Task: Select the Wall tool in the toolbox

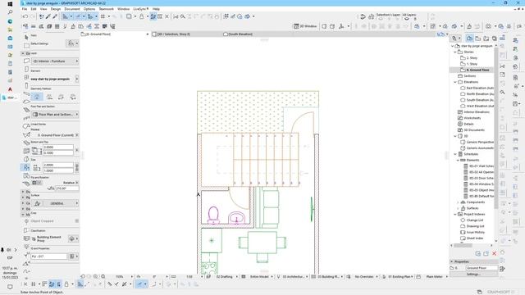Action: click(x=26, y=61)
